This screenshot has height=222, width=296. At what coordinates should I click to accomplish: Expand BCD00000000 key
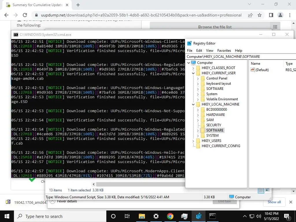pos(198,110)
